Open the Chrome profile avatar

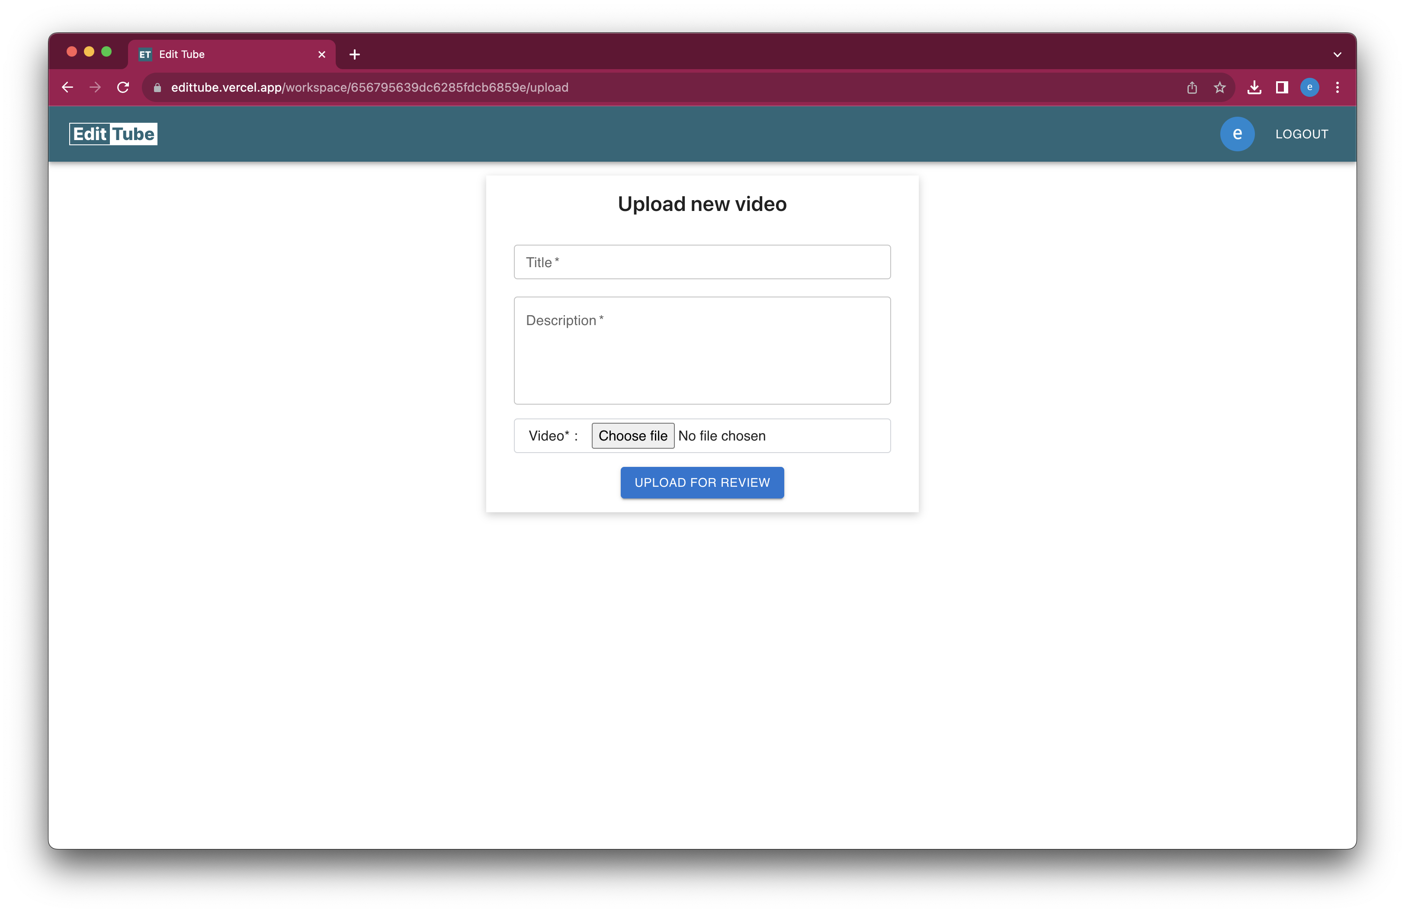pyautogui.click(x=1309, y=87)
